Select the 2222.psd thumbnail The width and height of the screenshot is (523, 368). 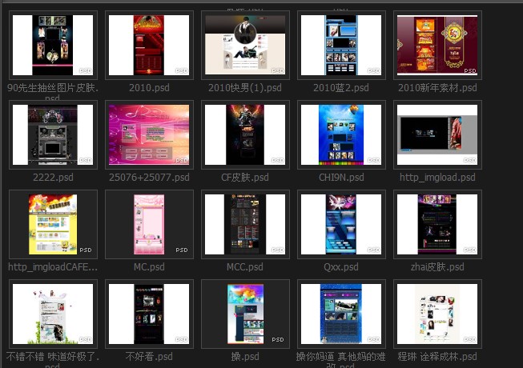pyautogui.click(x=53, y=134)
